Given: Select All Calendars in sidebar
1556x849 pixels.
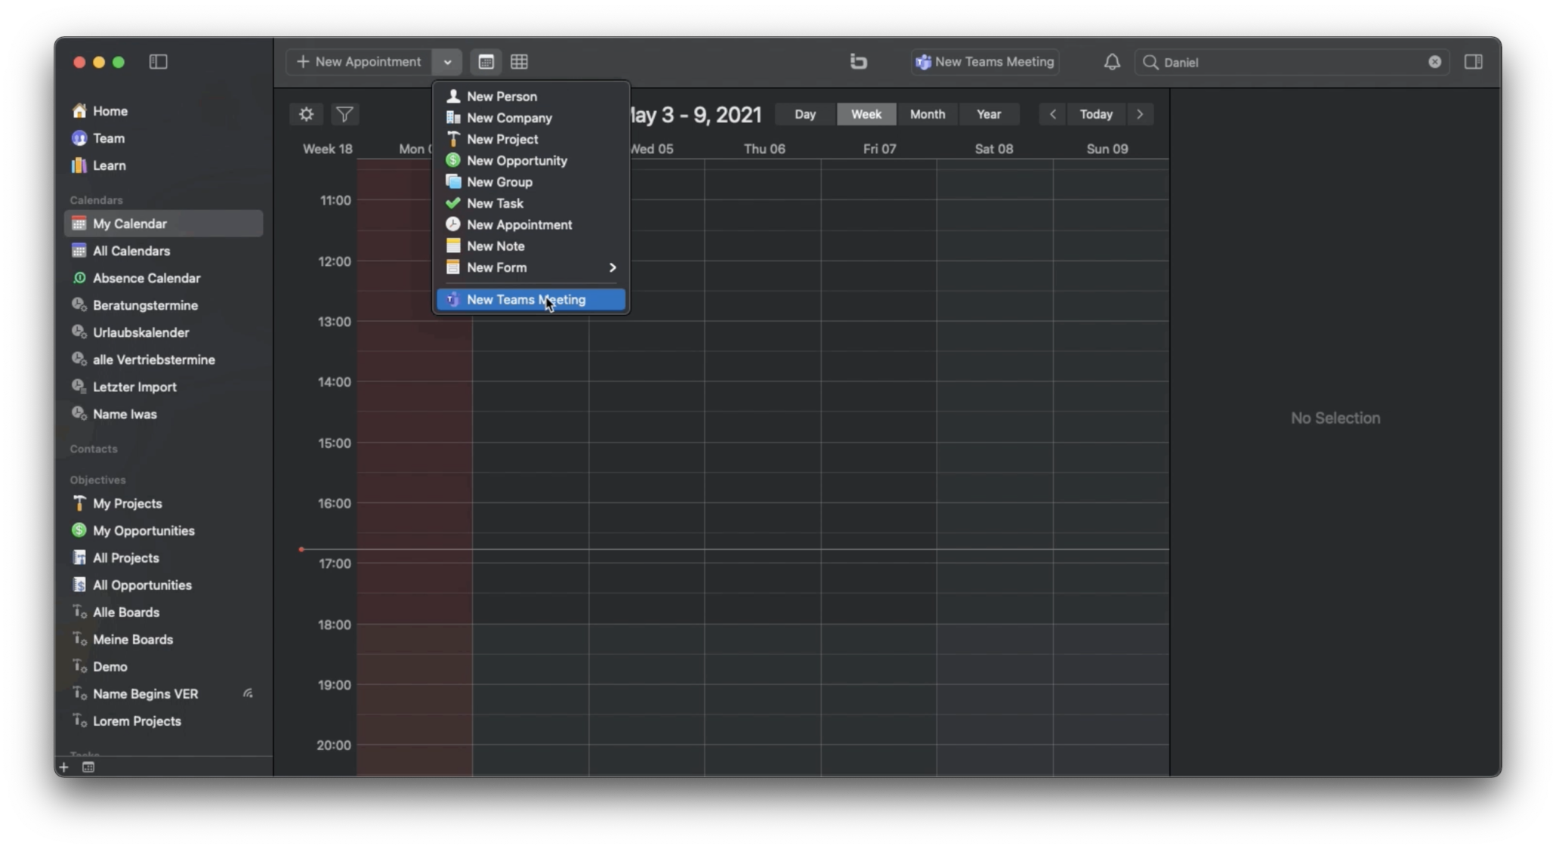Looking at the screenshot, I should [164, 251].
